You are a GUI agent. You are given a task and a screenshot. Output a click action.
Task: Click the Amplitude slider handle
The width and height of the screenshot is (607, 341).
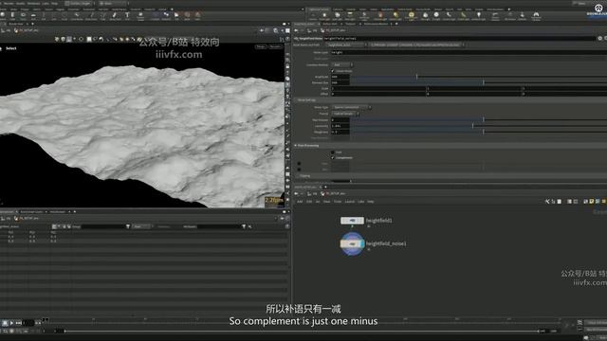click(x=416, y=77)
